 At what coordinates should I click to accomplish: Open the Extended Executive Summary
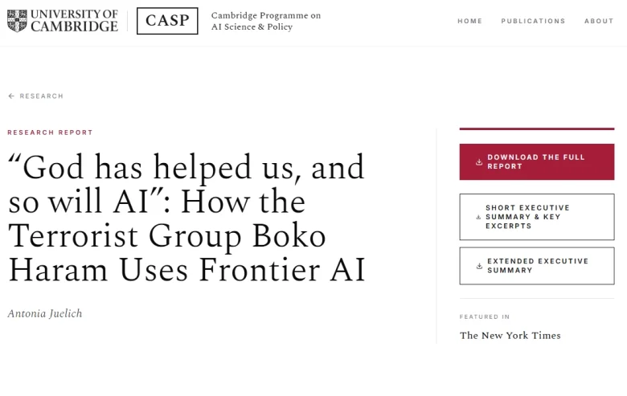[x=537, y=266]
